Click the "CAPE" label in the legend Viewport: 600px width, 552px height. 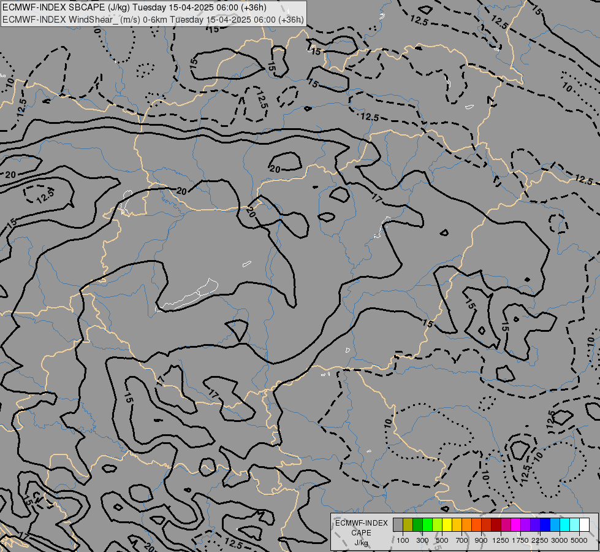[x=361, y=533]
